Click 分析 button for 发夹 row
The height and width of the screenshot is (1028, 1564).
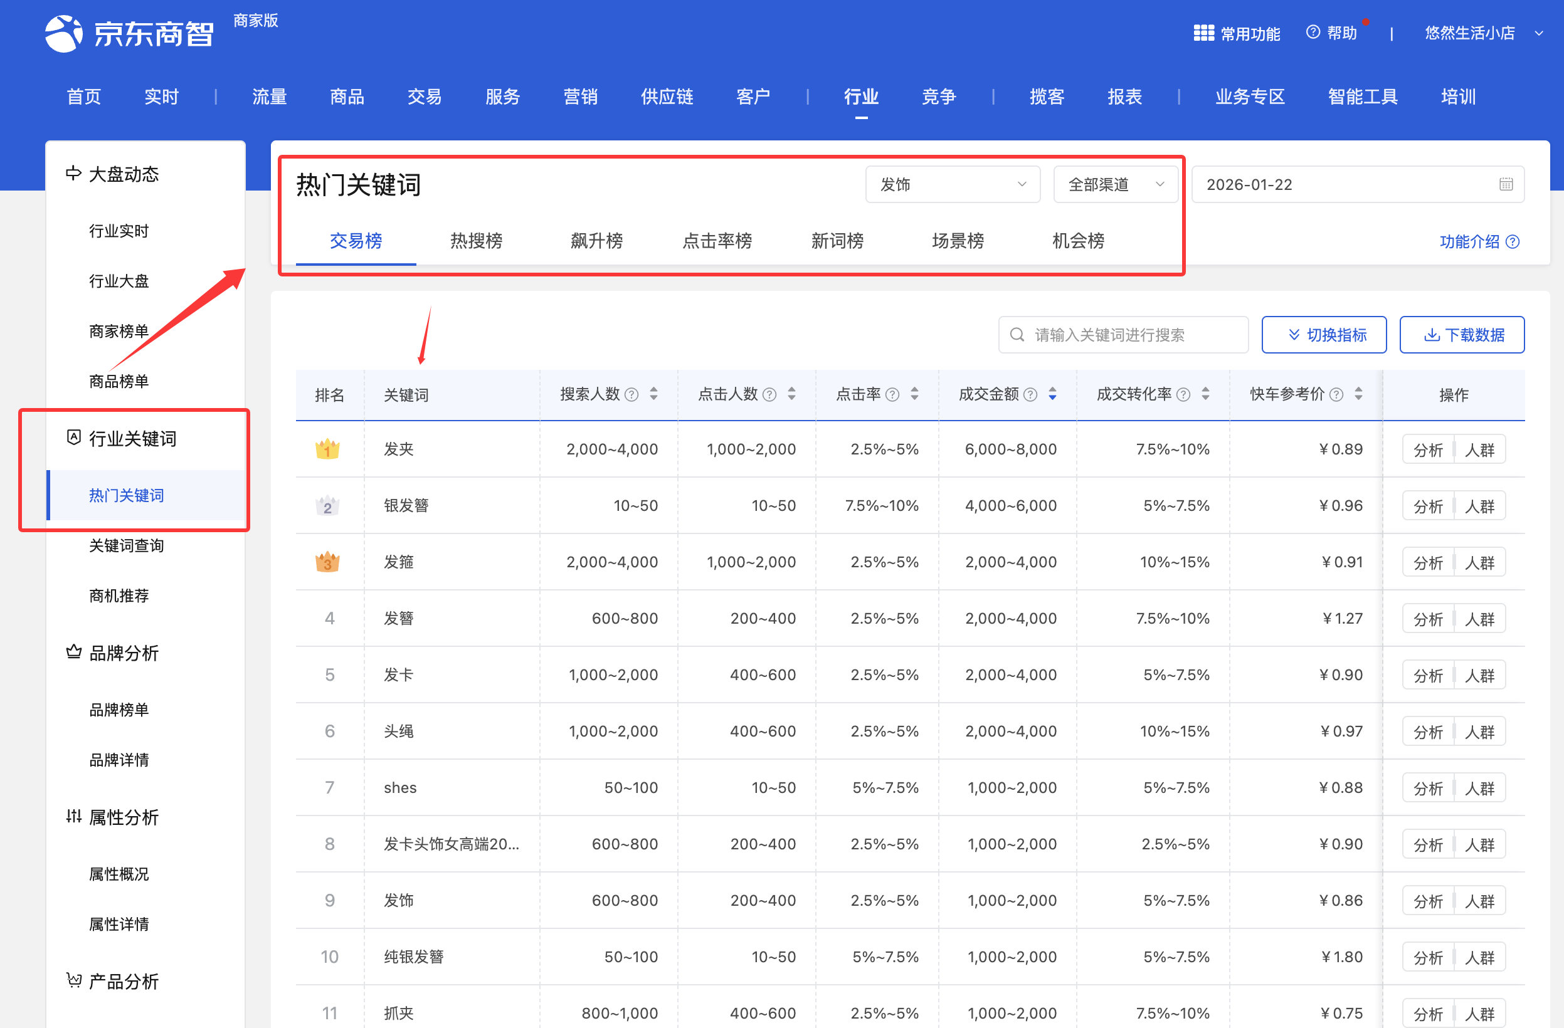point(1427,450)
